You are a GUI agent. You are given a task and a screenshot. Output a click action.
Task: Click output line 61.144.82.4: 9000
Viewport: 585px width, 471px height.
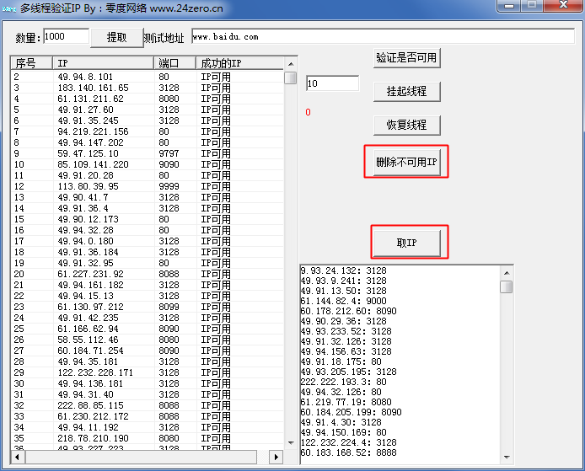coord(344,301)
